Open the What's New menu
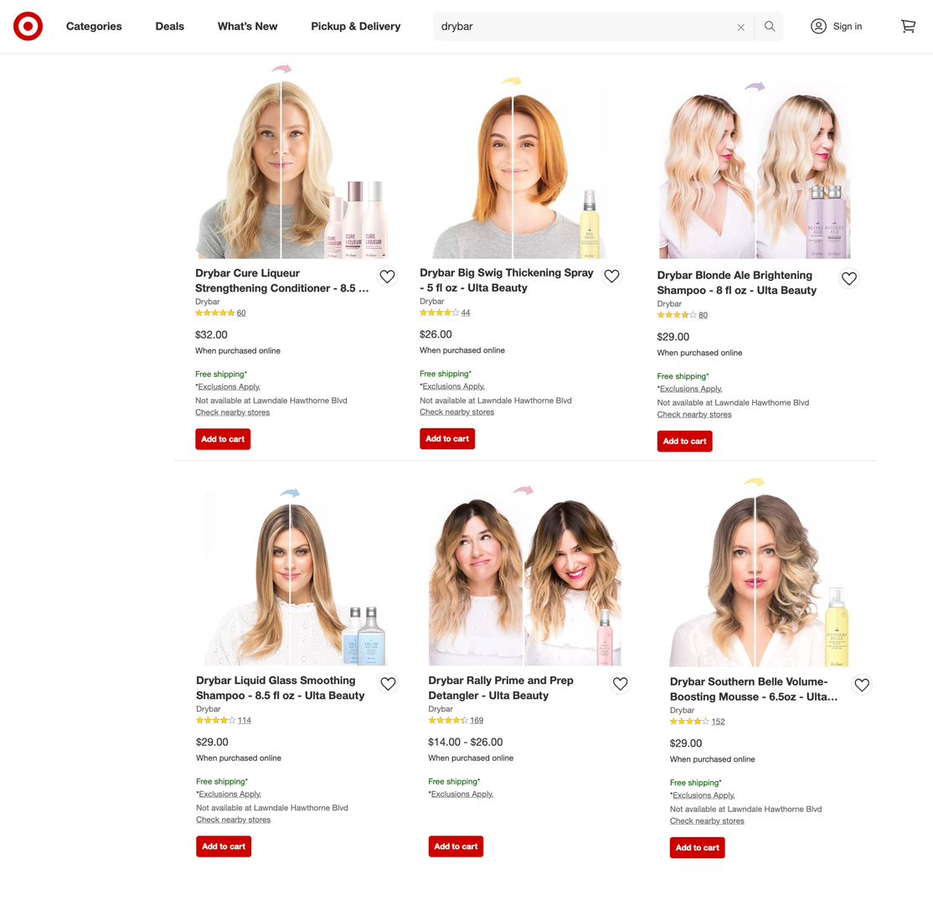Image resolution: width=933 pixels, height=916 pixels. pyautogui.click(x=248, y=26)
